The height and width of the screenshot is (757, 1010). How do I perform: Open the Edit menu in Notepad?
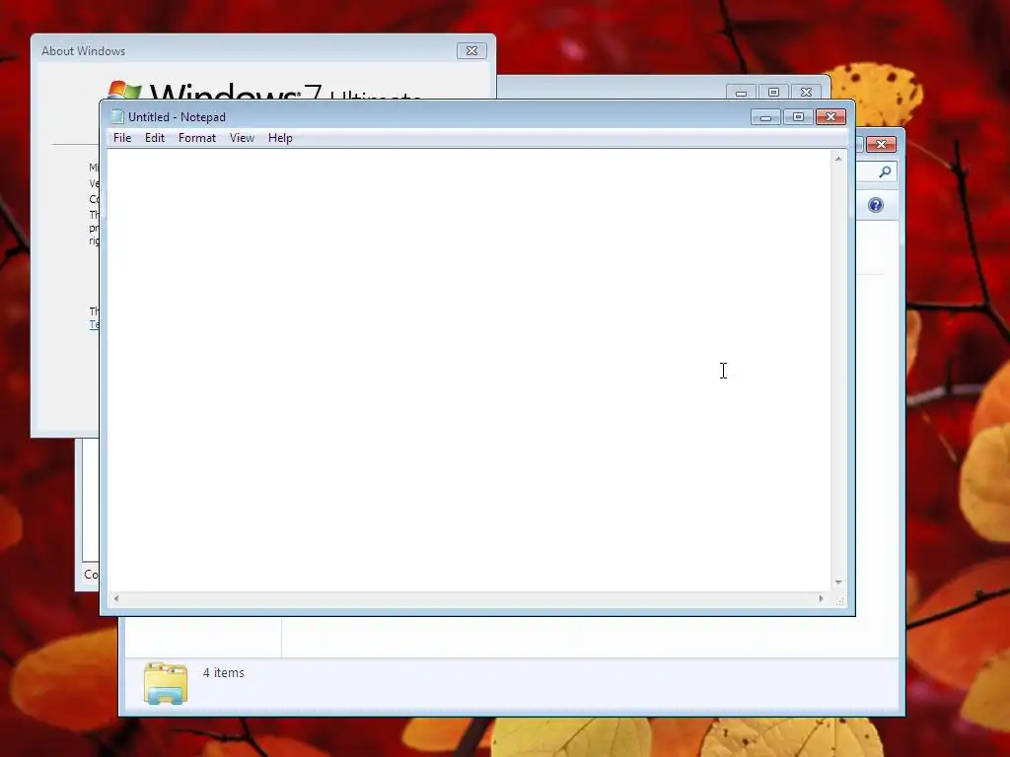pyautogui.click(x=155, y=138)
